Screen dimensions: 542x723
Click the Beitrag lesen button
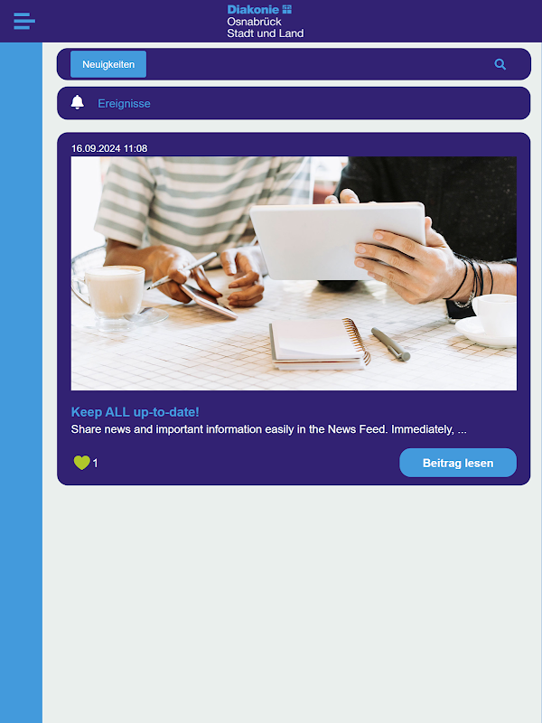coord(458,463)
